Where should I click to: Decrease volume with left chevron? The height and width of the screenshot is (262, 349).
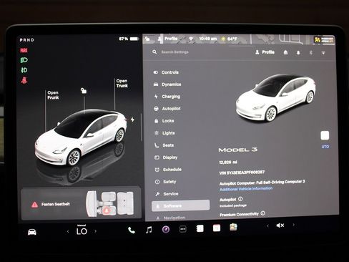(267, 225)
